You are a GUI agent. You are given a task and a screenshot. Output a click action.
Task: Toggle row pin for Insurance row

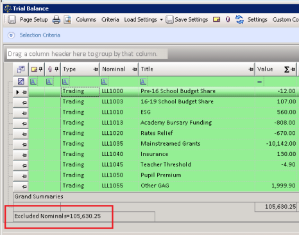coord(24,155)
